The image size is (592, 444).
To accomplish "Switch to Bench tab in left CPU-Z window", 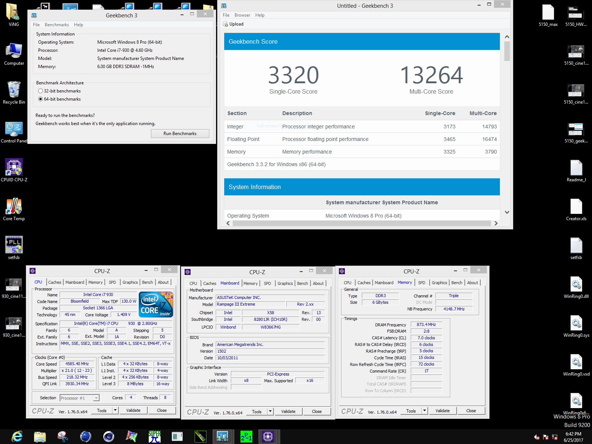I will [148, 282].
